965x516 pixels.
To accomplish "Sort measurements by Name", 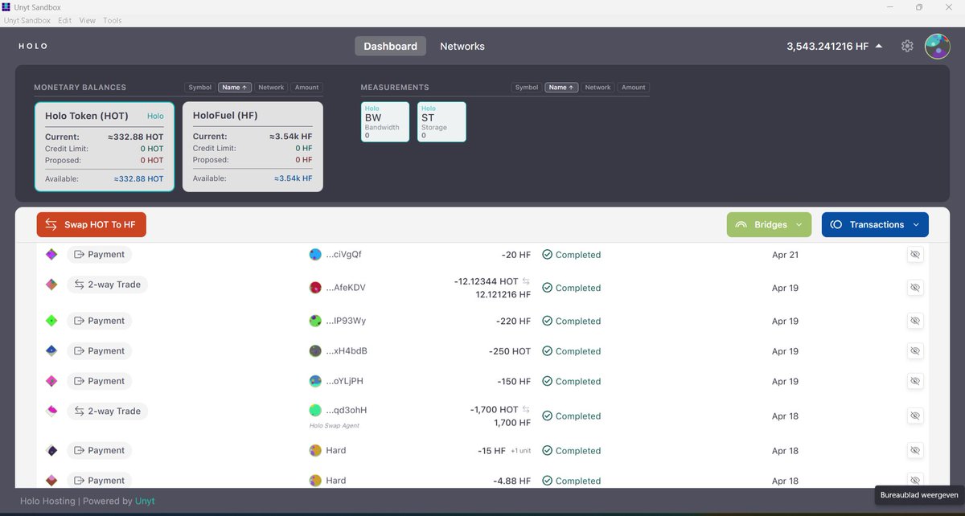I will pos(561,87).
